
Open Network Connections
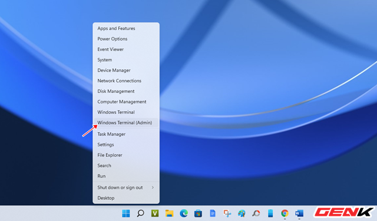point(126,81)
